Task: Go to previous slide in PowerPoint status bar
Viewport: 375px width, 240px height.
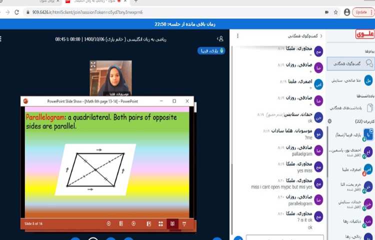Action: (108, 223)
